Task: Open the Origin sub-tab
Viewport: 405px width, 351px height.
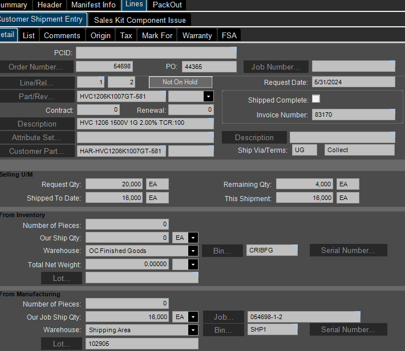Action: [x=100, y=35]
